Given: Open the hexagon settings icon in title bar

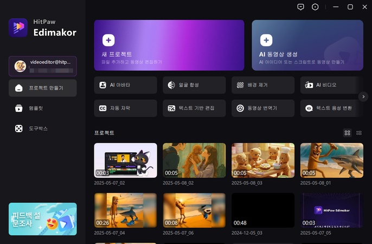Looking at the screenshot, I should tap(315, 7).
